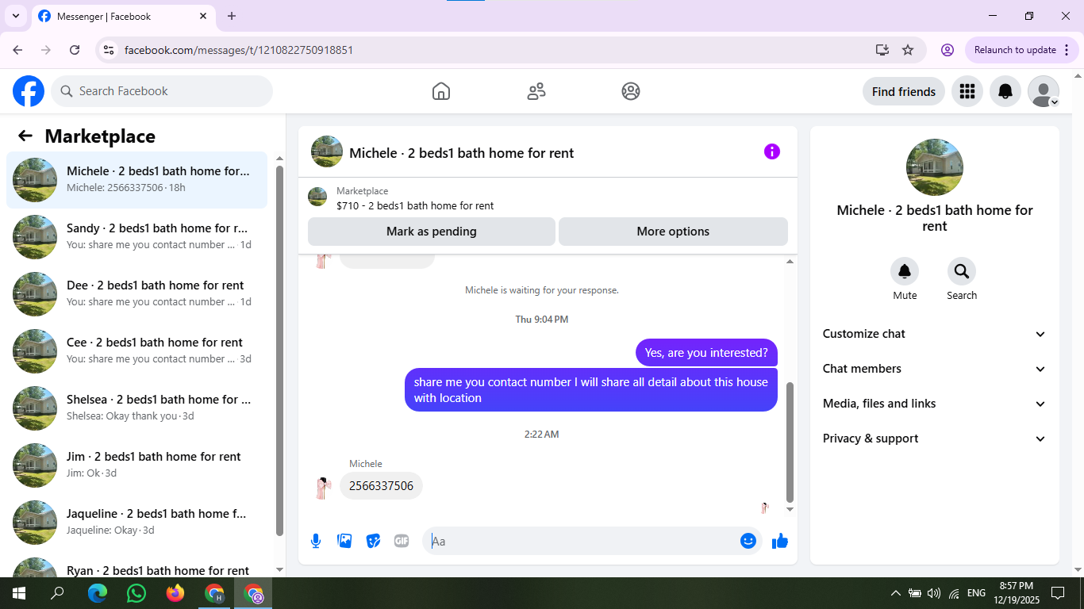Open the account profile avatar menu
Image resolution: width=1084 pixels, height=609 pixels.
coord(1044,91)
